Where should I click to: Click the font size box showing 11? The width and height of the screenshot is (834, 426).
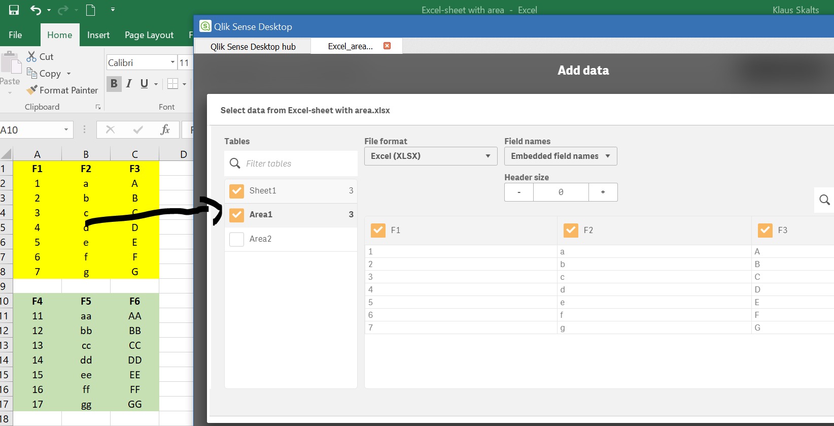pos(185,62)
